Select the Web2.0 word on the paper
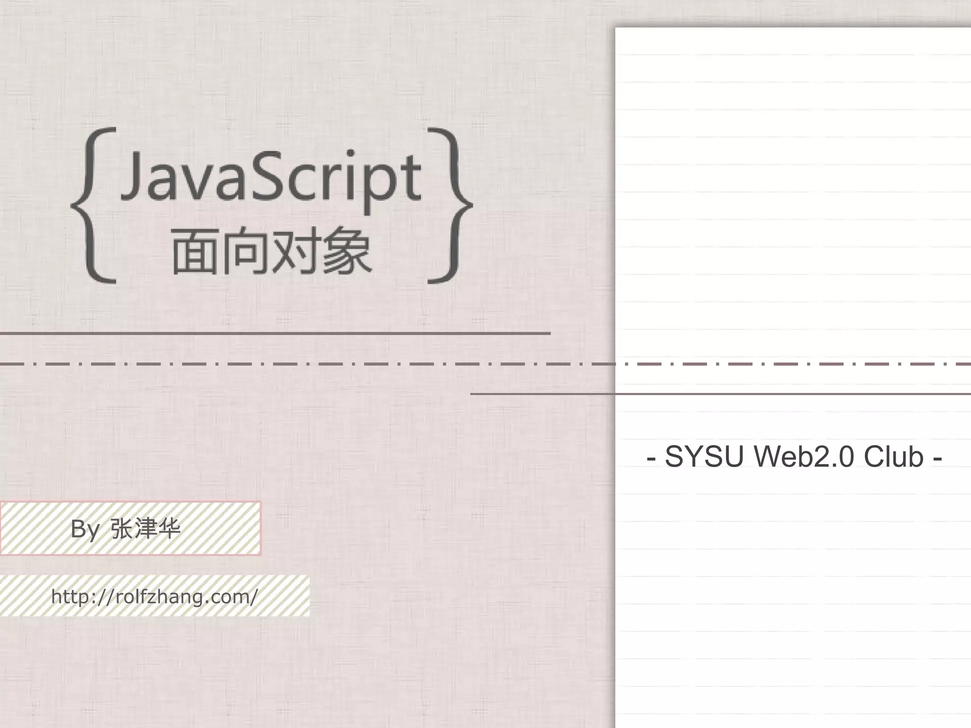971x728 pixels. (x=804, y=456)
